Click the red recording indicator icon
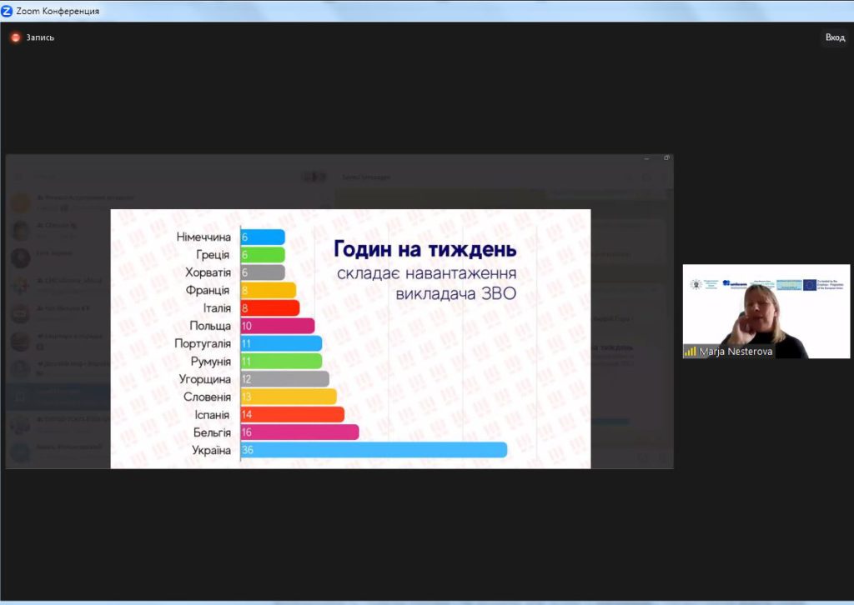This screenshot has height=605, width=854. [15, 37]
